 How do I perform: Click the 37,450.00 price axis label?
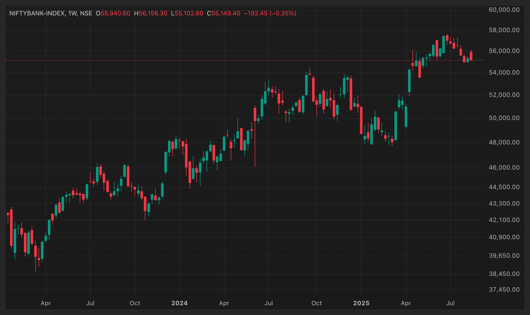point(504,290)
